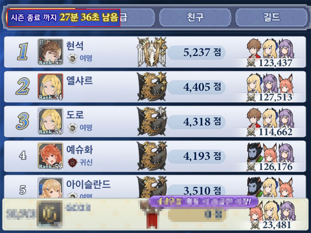Click the season end countdown banner
Image resolution: width=311 pixels, height=233 pixels.
click(x=64, y=18)
